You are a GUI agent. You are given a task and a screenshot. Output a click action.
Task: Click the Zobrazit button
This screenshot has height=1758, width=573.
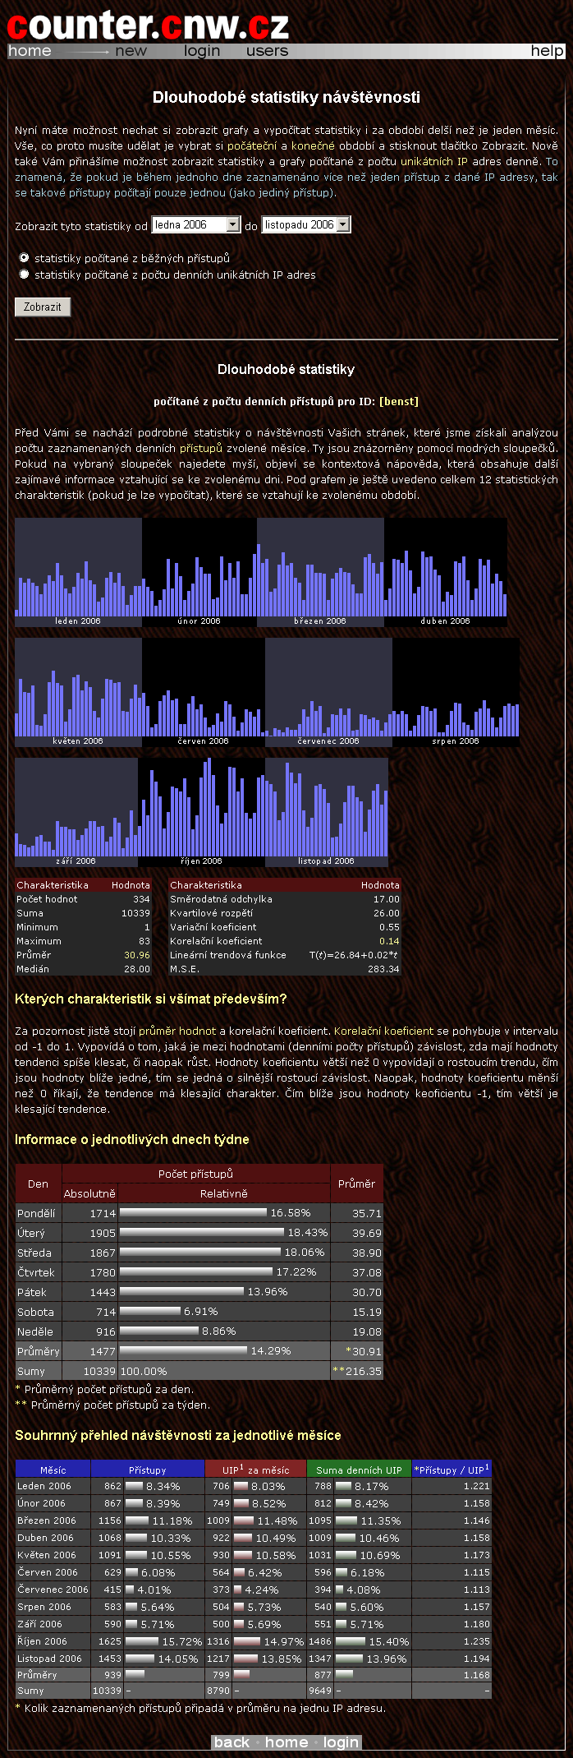(x=43, y=307)
